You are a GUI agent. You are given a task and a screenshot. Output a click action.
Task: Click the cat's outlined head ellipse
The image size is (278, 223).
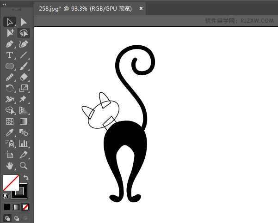click(x=103, y=115)
